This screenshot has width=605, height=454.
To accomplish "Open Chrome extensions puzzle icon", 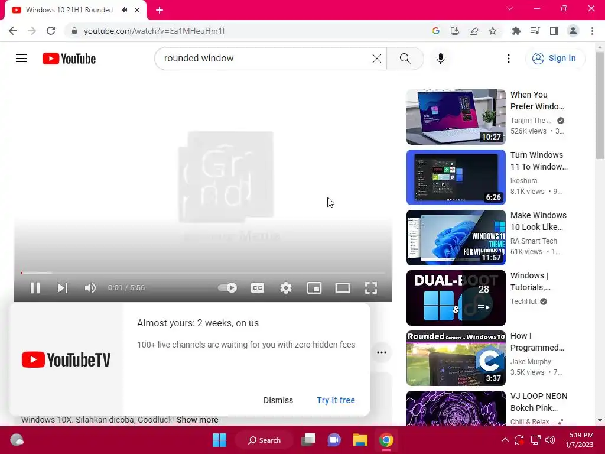I will coord(516,31).
